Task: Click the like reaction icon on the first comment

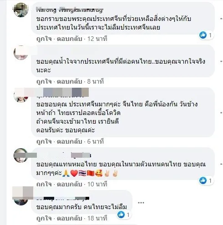Action: pyautogui.click(x=203, y=35)
